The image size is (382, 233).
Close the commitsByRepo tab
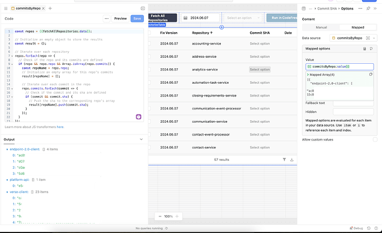[43, 8]
